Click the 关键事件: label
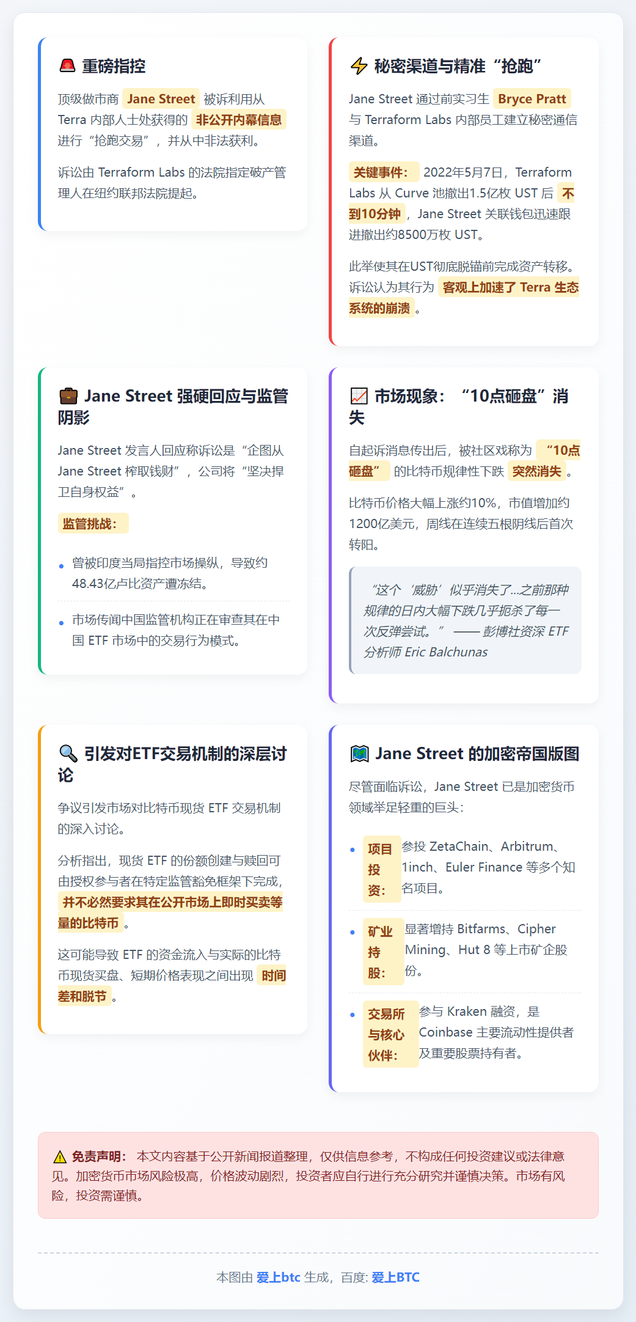 (x=384, y=172)
